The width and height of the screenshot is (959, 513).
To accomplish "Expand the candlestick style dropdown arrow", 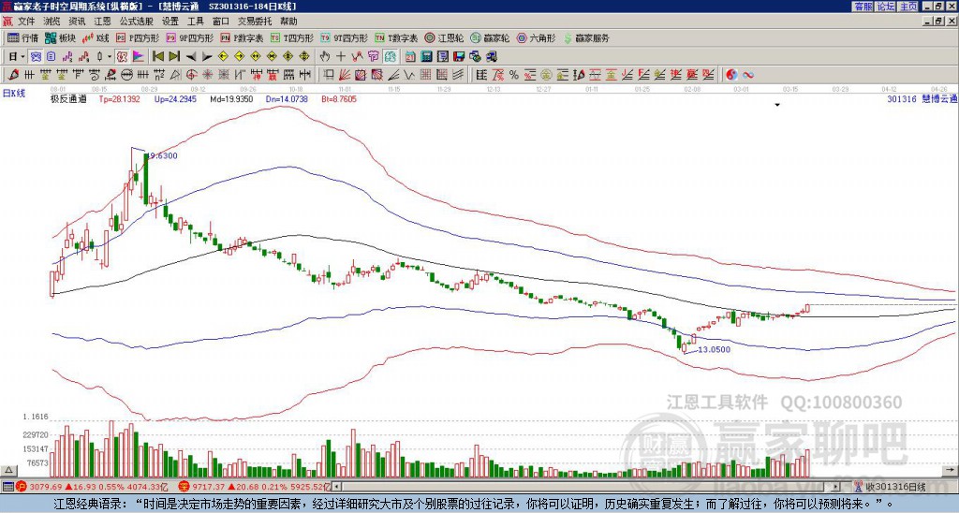I will (x=110, y=57).
